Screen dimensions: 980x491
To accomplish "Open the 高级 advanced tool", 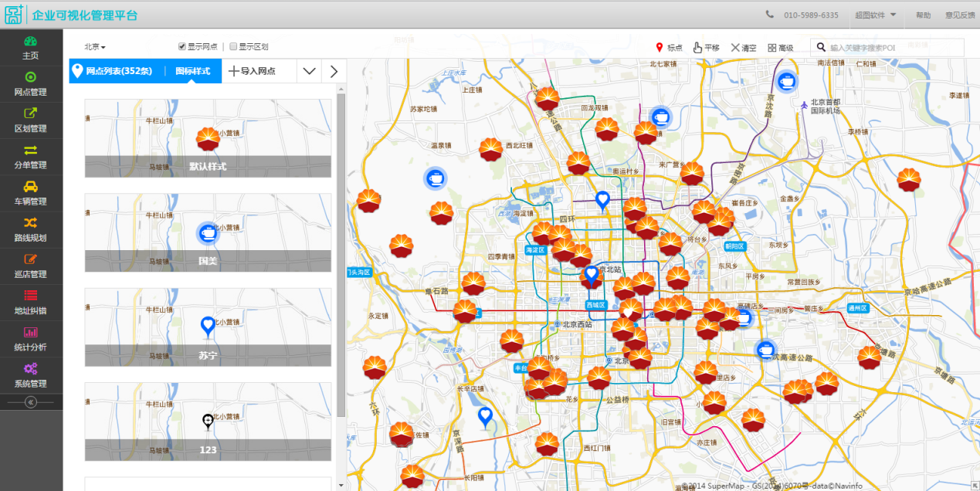I will (x=781, y=48).
